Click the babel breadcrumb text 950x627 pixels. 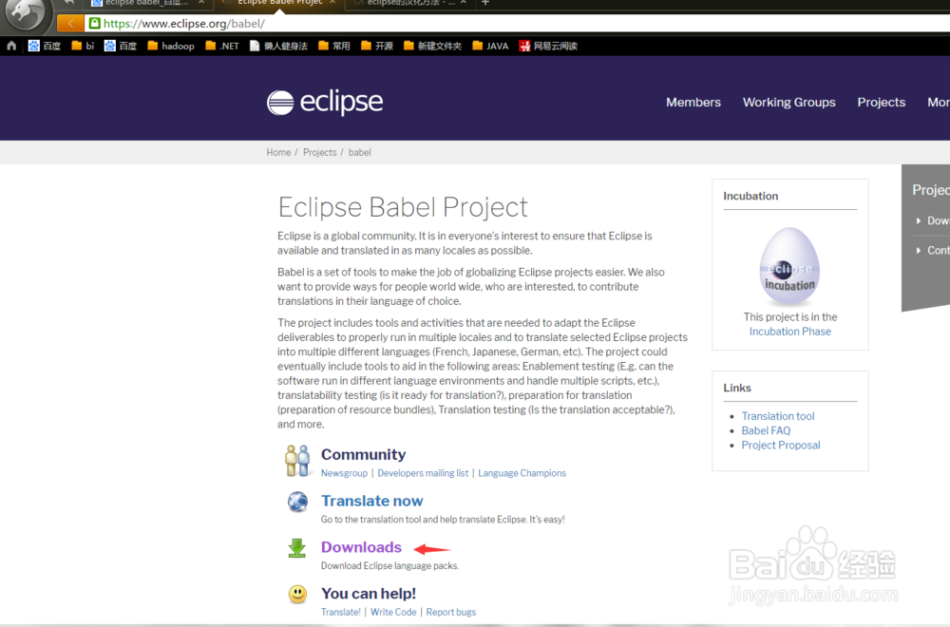(359, 152)
